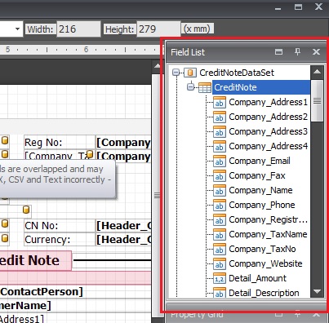This screenshot has height=323, width=329.
Task: Click the Field List scroll down arrow
Action: (317, 291)
